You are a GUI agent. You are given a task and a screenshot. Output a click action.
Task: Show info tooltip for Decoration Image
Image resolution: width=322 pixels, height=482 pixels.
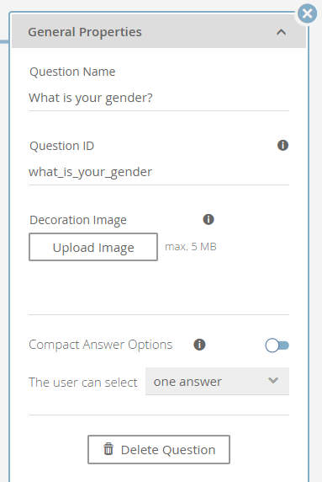tap(209, 219)
